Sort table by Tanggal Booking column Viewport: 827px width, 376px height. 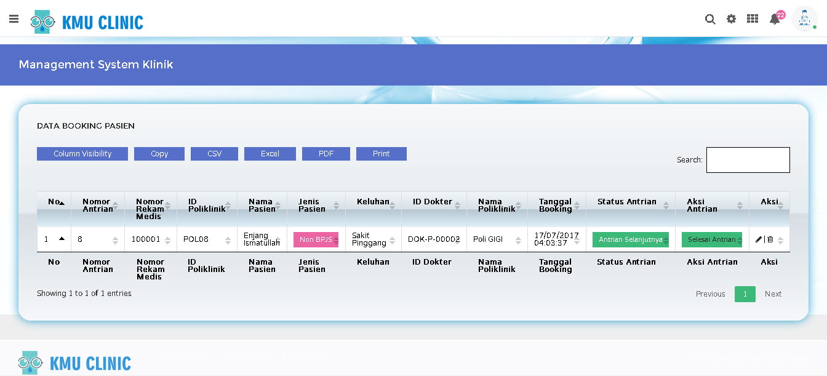pos(556,206)
